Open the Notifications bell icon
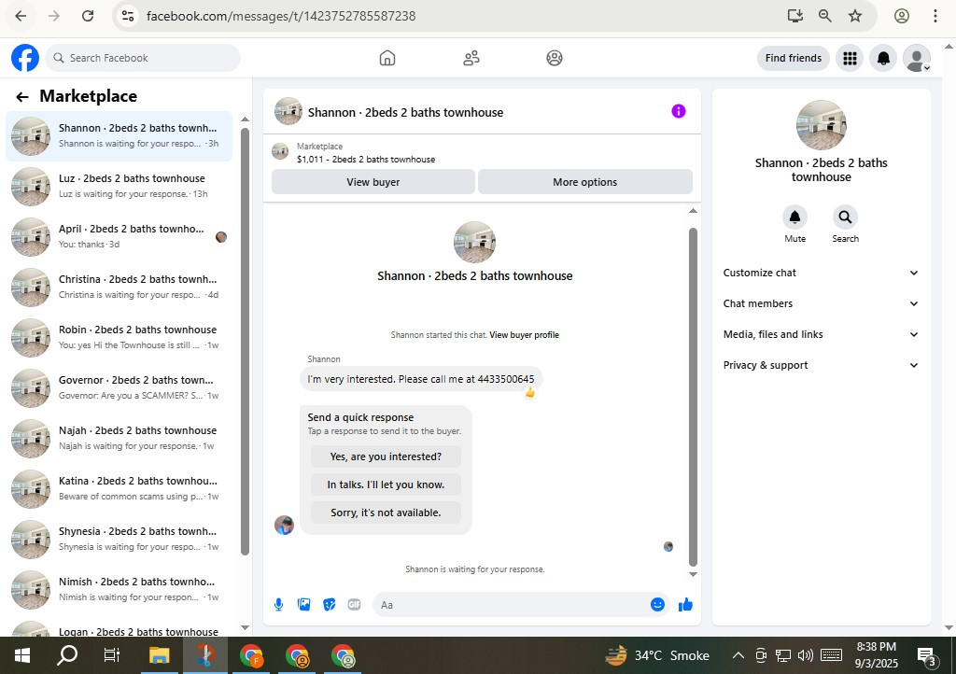 [883, 58]
